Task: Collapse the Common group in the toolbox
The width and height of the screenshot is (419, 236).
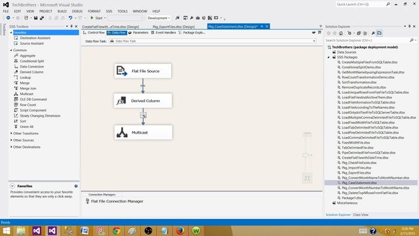Action: (11, 50)
